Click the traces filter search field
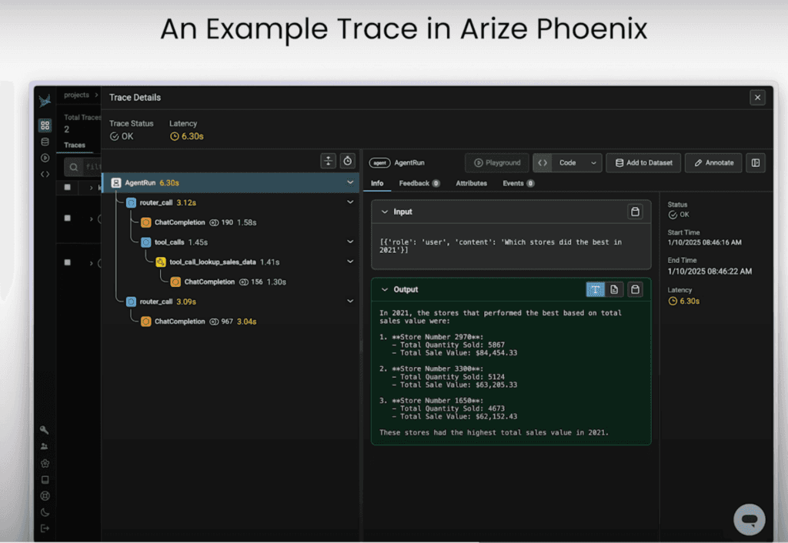 pos(83,167)
